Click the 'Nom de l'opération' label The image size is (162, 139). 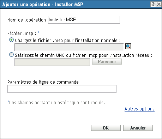coord(26,20)
